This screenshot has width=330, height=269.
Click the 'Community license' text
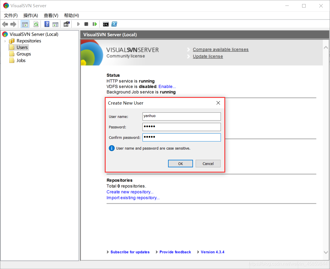coord(126,56)
